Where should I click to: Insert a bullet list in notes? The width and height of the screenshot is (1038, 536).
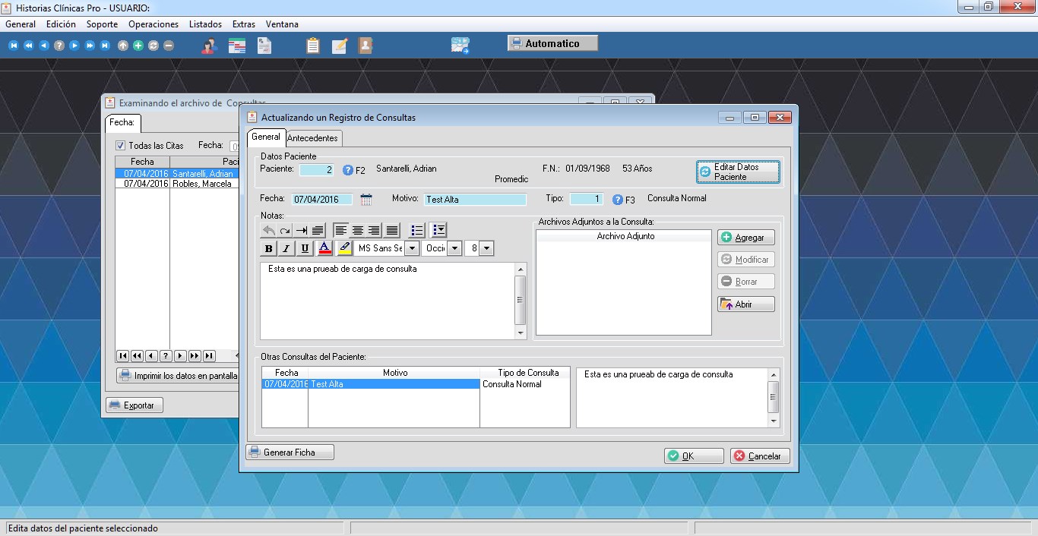point(416,230)
